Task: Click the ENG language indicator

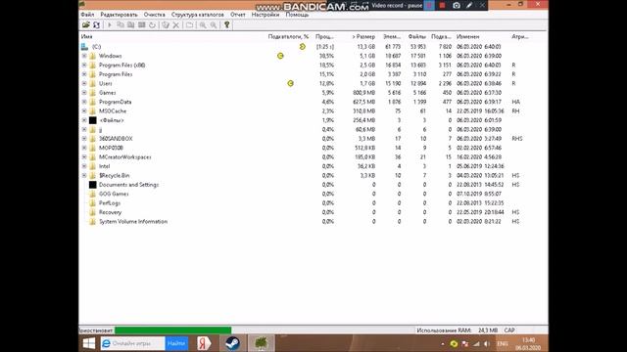Action: click(x=503, y=343)
